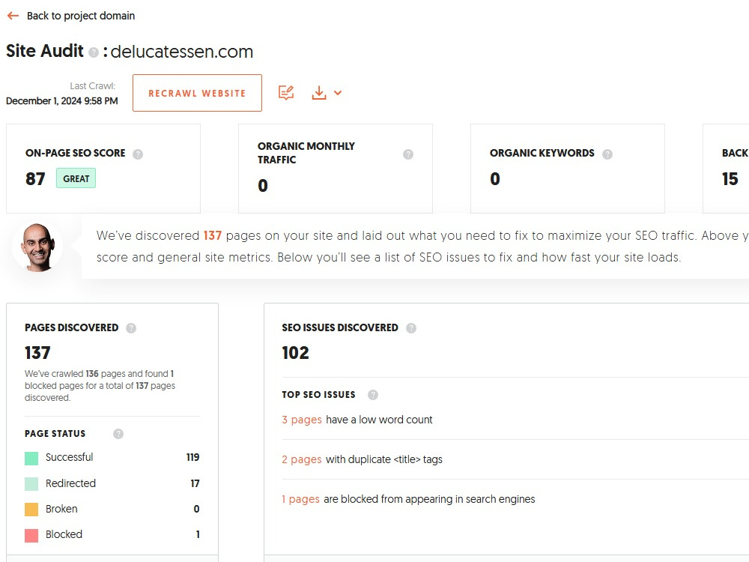
Task: Click the download export icon
Action: [318, 93]
